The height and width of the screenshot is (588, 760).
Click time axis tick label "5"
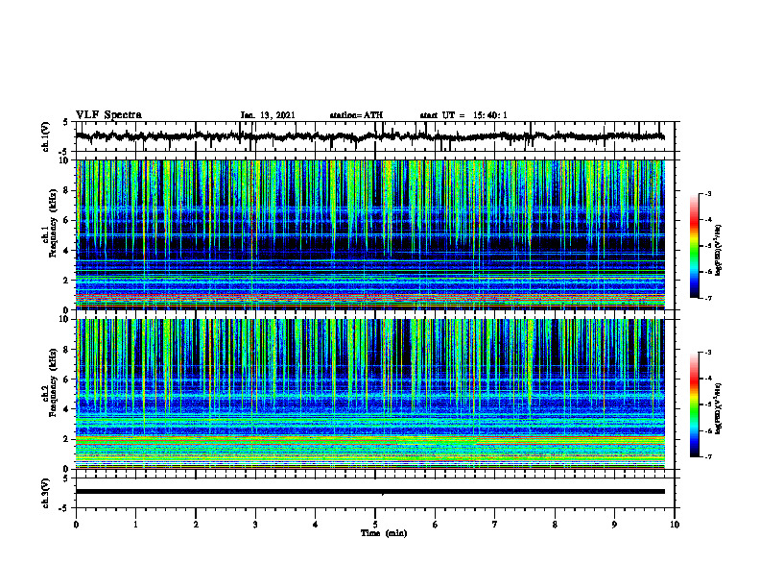(375, 525)
